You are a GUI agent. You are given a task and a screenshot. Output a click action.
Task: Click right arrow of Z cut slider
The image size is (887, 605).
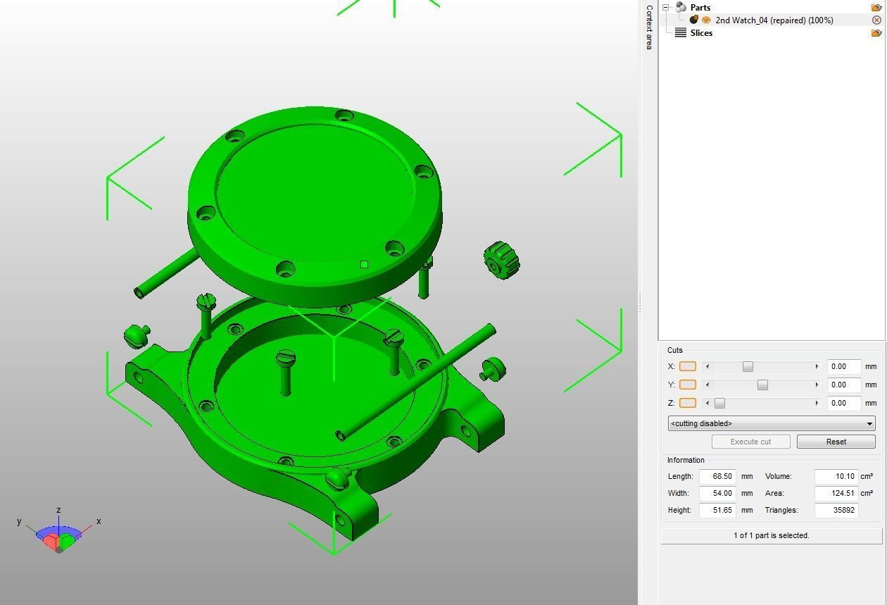tap(817, 403)
